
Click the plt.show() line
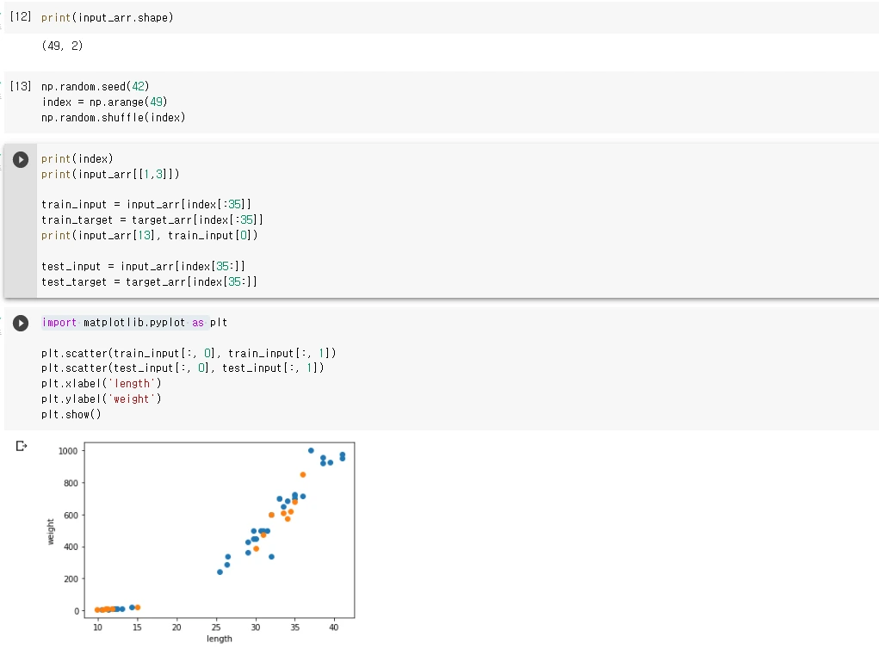coord(71,415)
